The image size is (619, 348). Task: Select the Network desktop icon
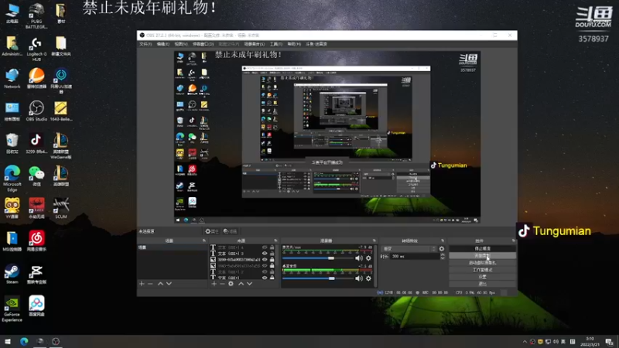12,78
